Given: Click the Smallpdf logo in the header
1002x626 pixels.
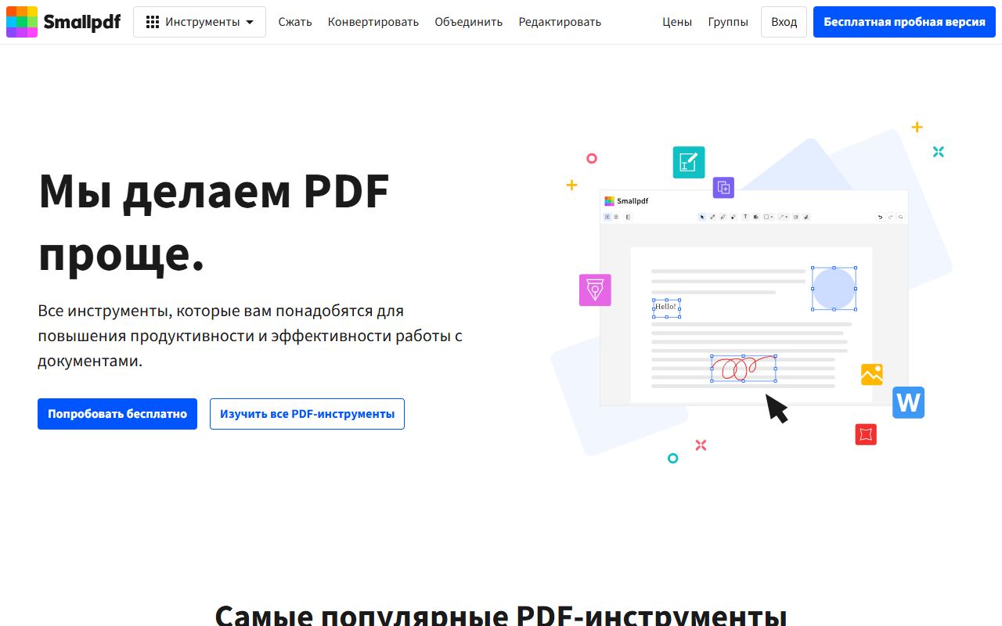Looking at the screenshot, I should click(x=63, y=22).
